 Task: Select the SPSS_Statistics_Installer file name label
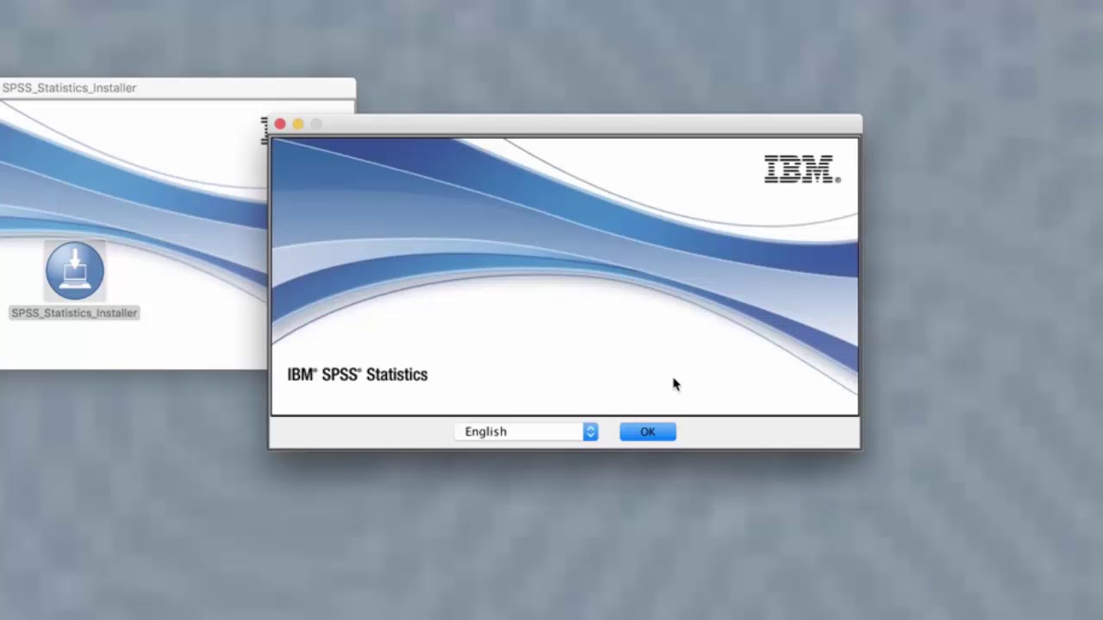click(x=74, y=313)
